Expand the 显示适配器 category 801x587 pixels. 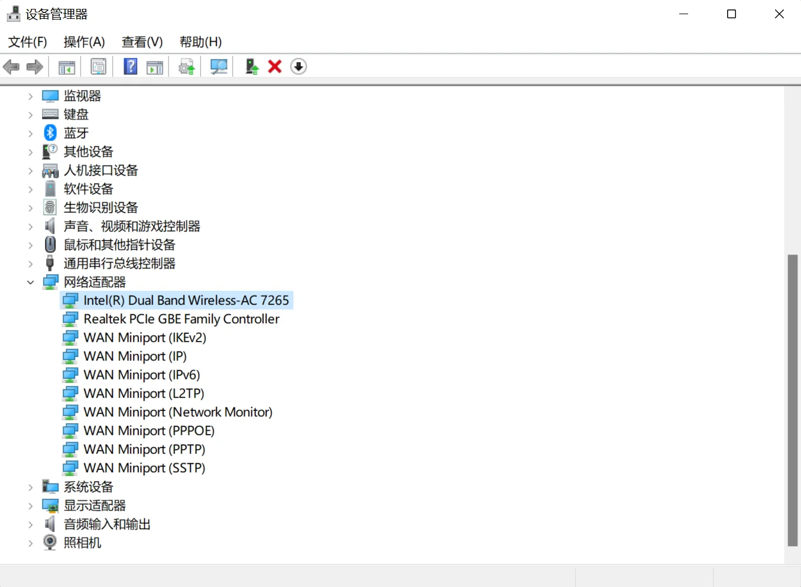pyautogui.click(x=30, y=505)
